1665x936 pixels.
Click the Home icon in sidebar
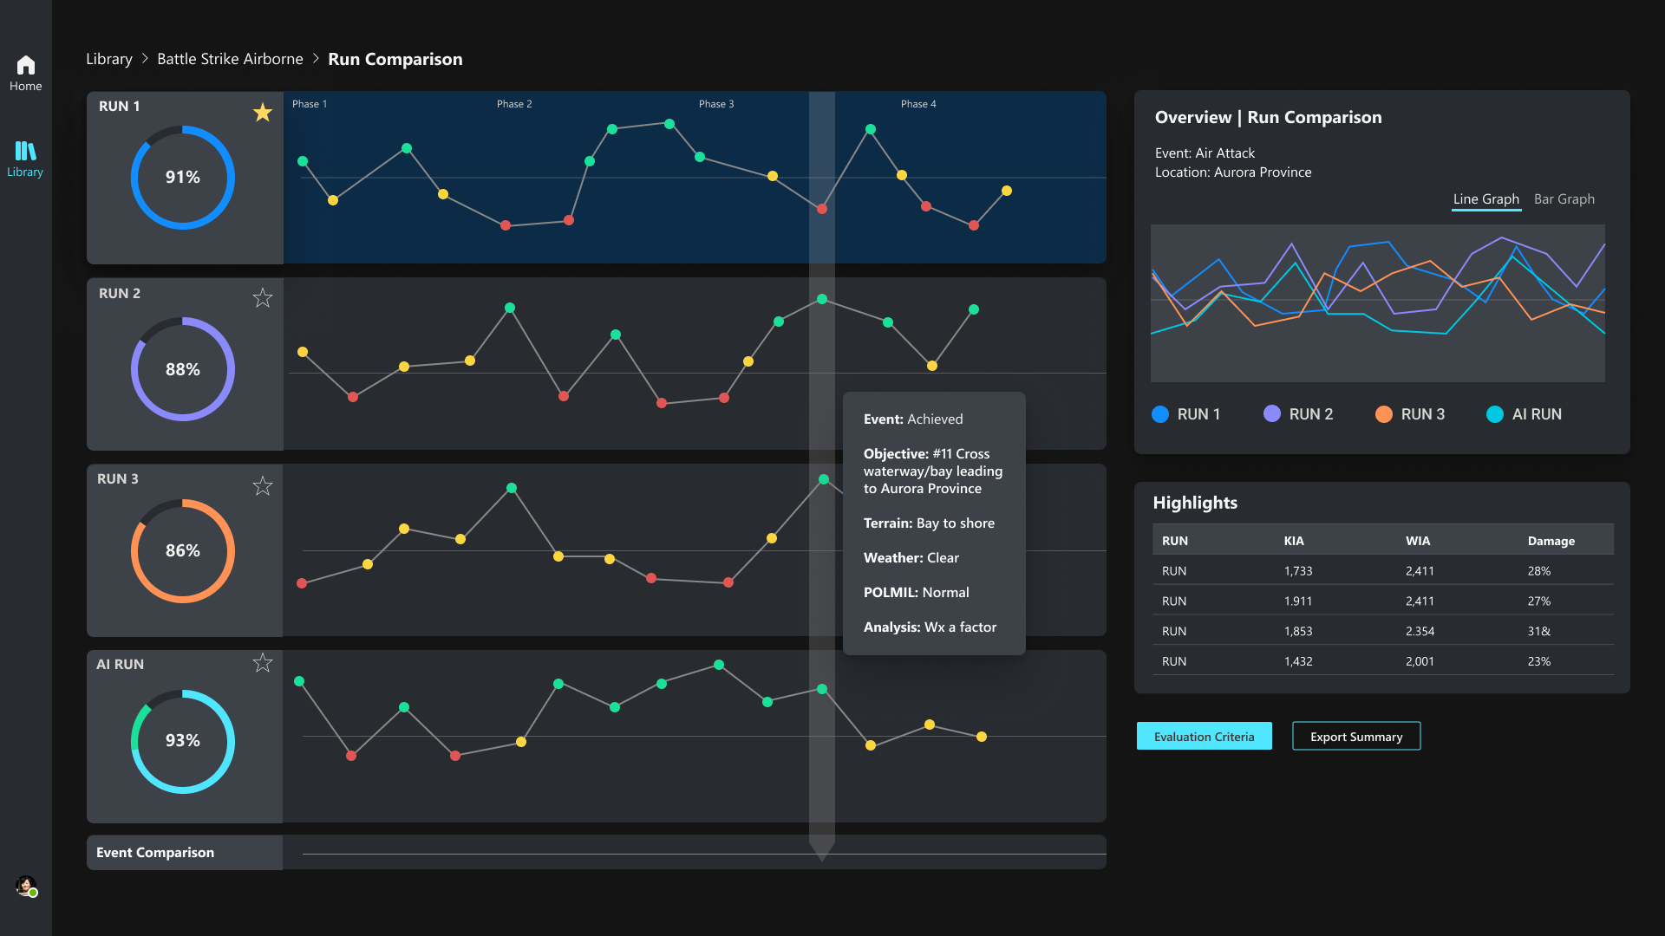[x=26, y=66]
